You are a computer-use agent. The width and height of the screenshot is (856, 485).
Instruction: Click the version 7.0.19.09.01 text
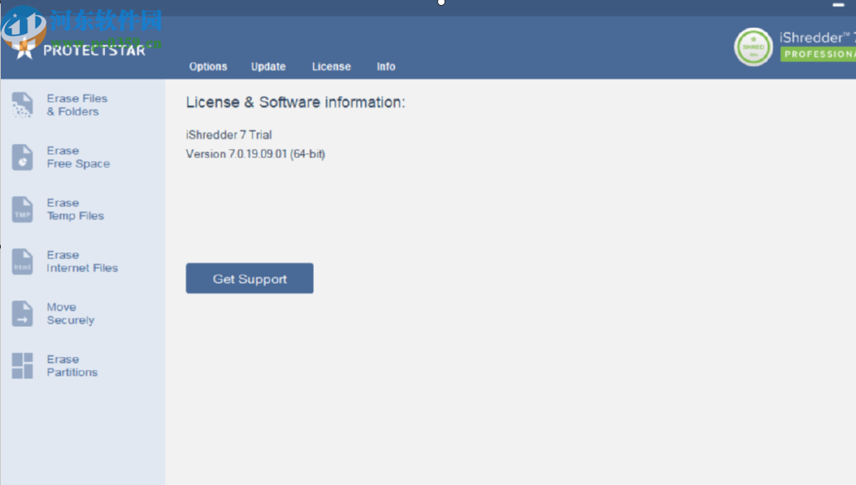(x=256, y=154)
